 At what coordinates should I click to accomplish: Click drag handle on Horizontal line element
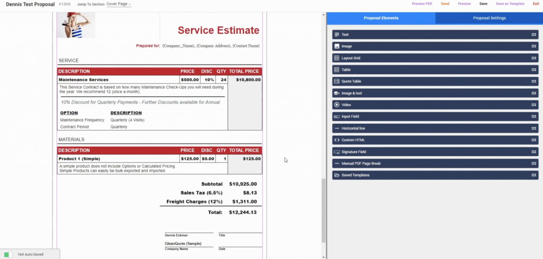tap(534, 128)
